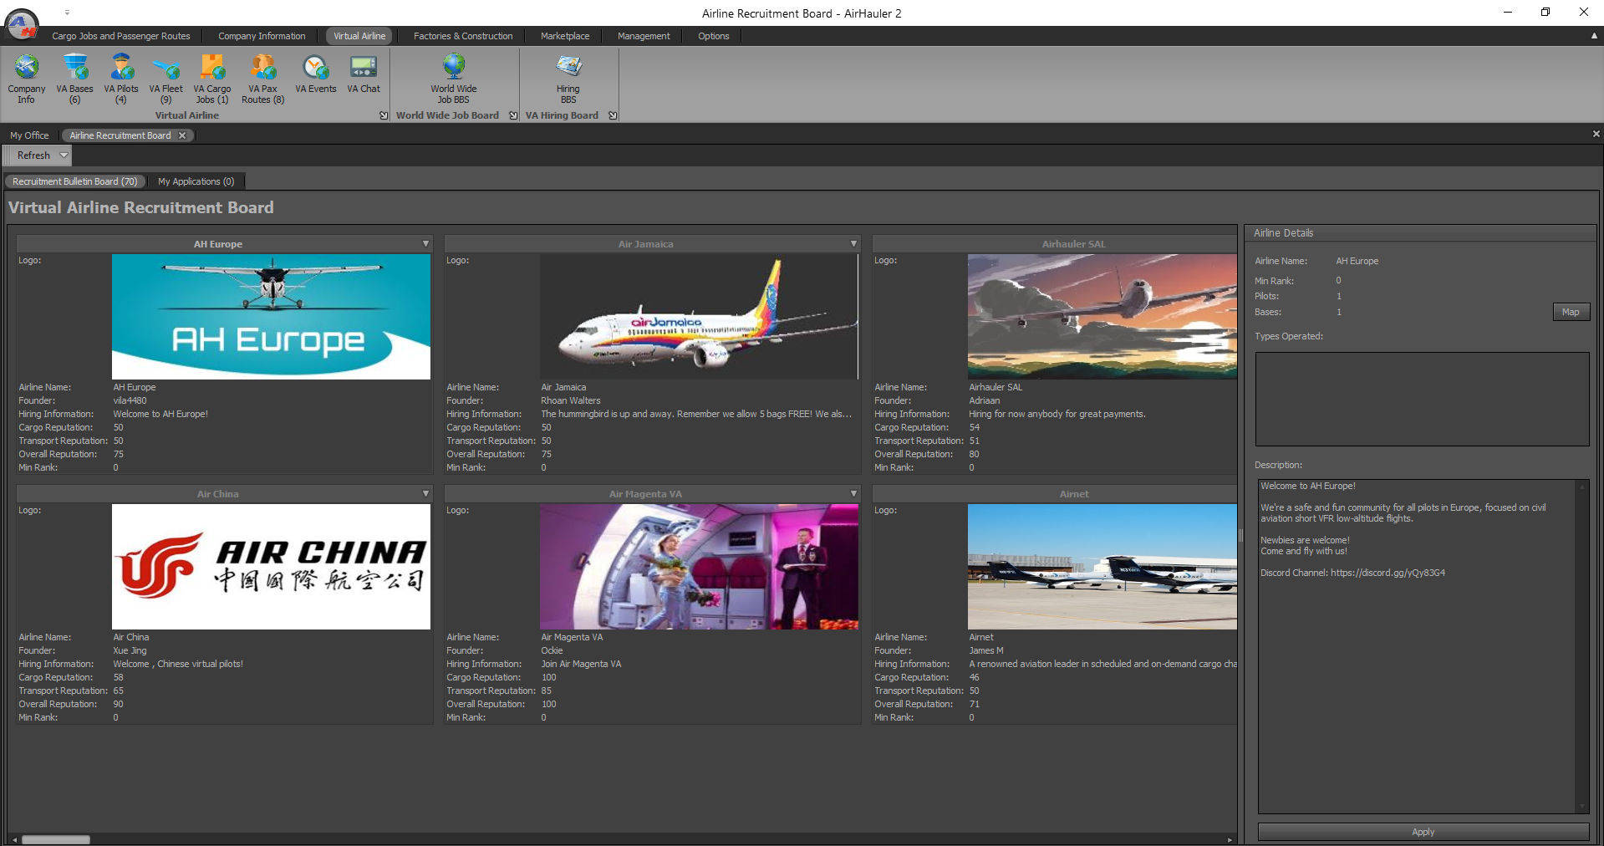Expand the Air Jamaica card dropdown arrow

click(x=853, y=244)
